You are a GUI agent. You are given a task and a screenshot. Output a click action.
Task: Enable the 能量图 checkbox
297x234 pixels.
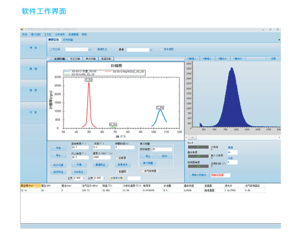(x=117, y=172)
